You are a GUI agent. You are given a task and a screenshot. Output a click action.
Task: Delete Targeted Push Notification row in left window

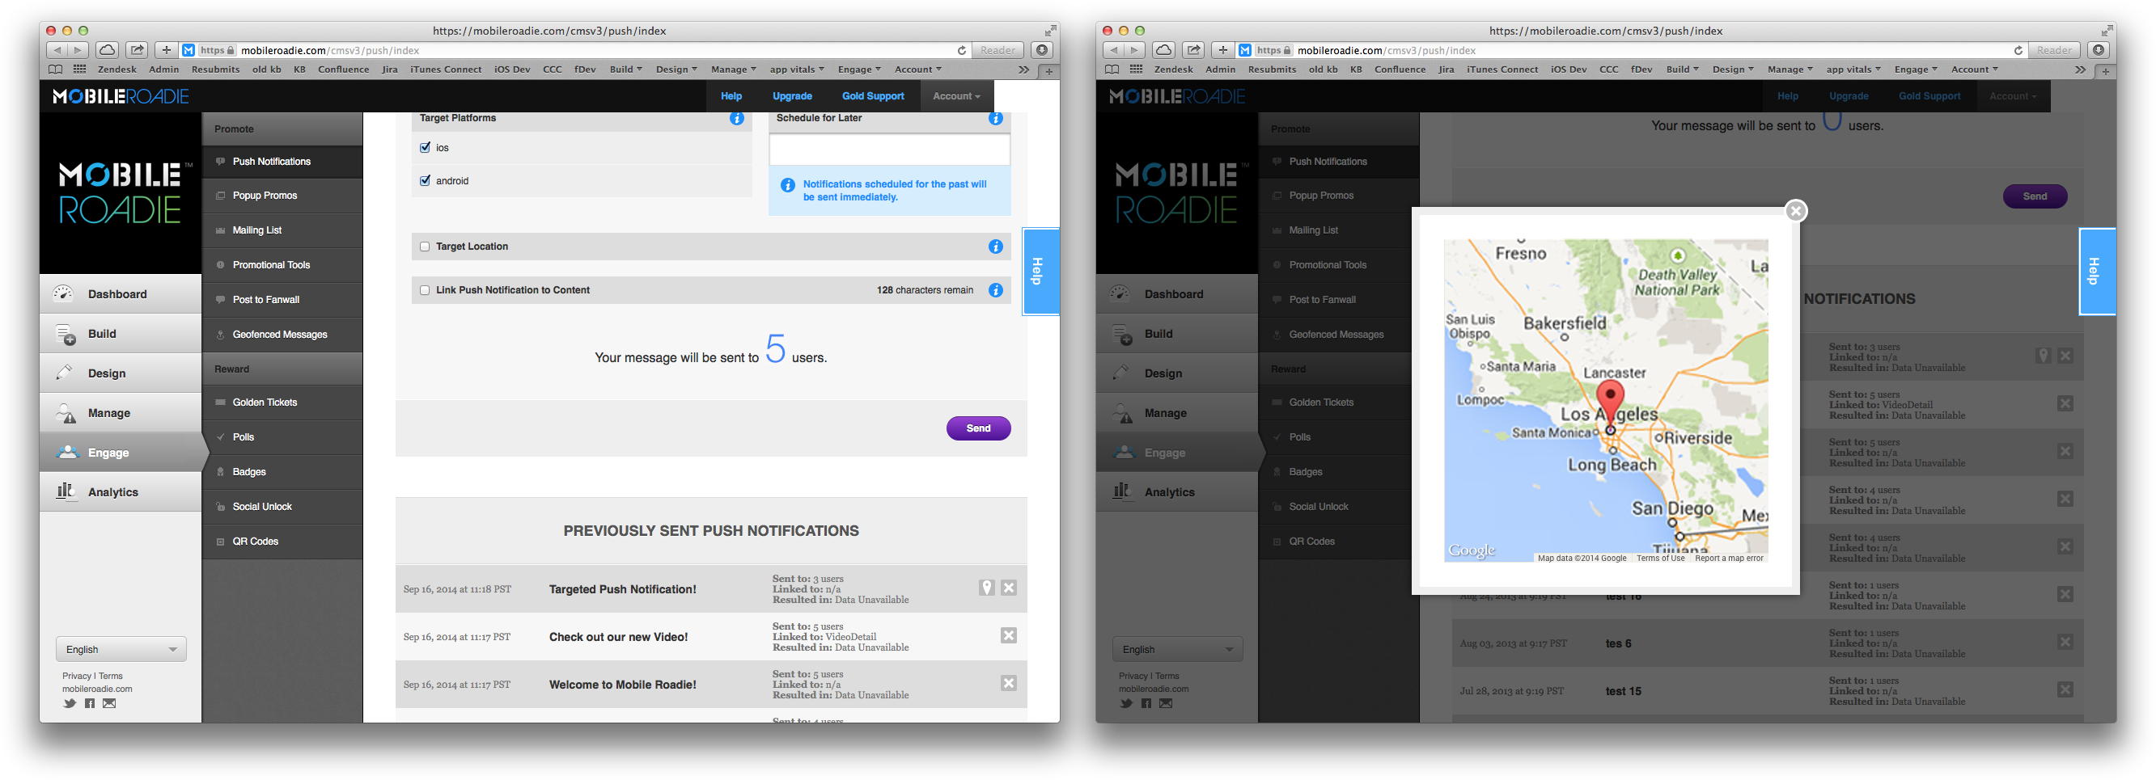(x=1009, y=588)
